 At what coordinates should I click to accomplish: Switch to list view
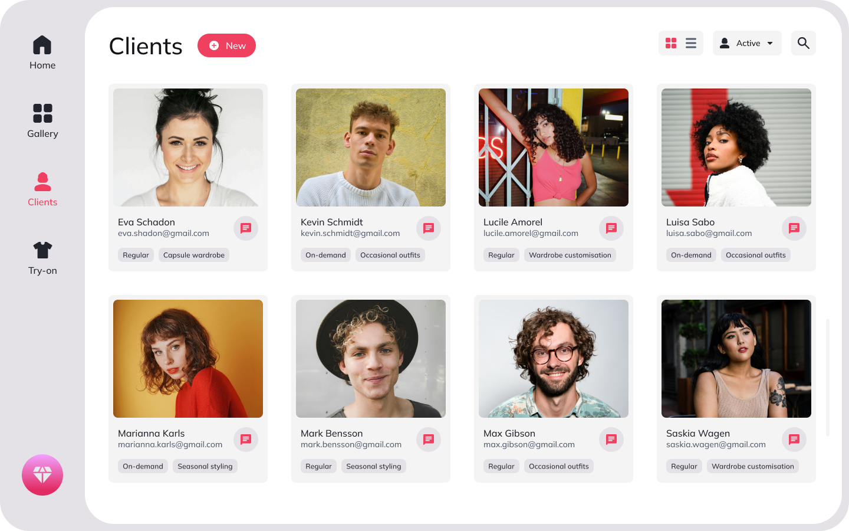click(691, 43)
